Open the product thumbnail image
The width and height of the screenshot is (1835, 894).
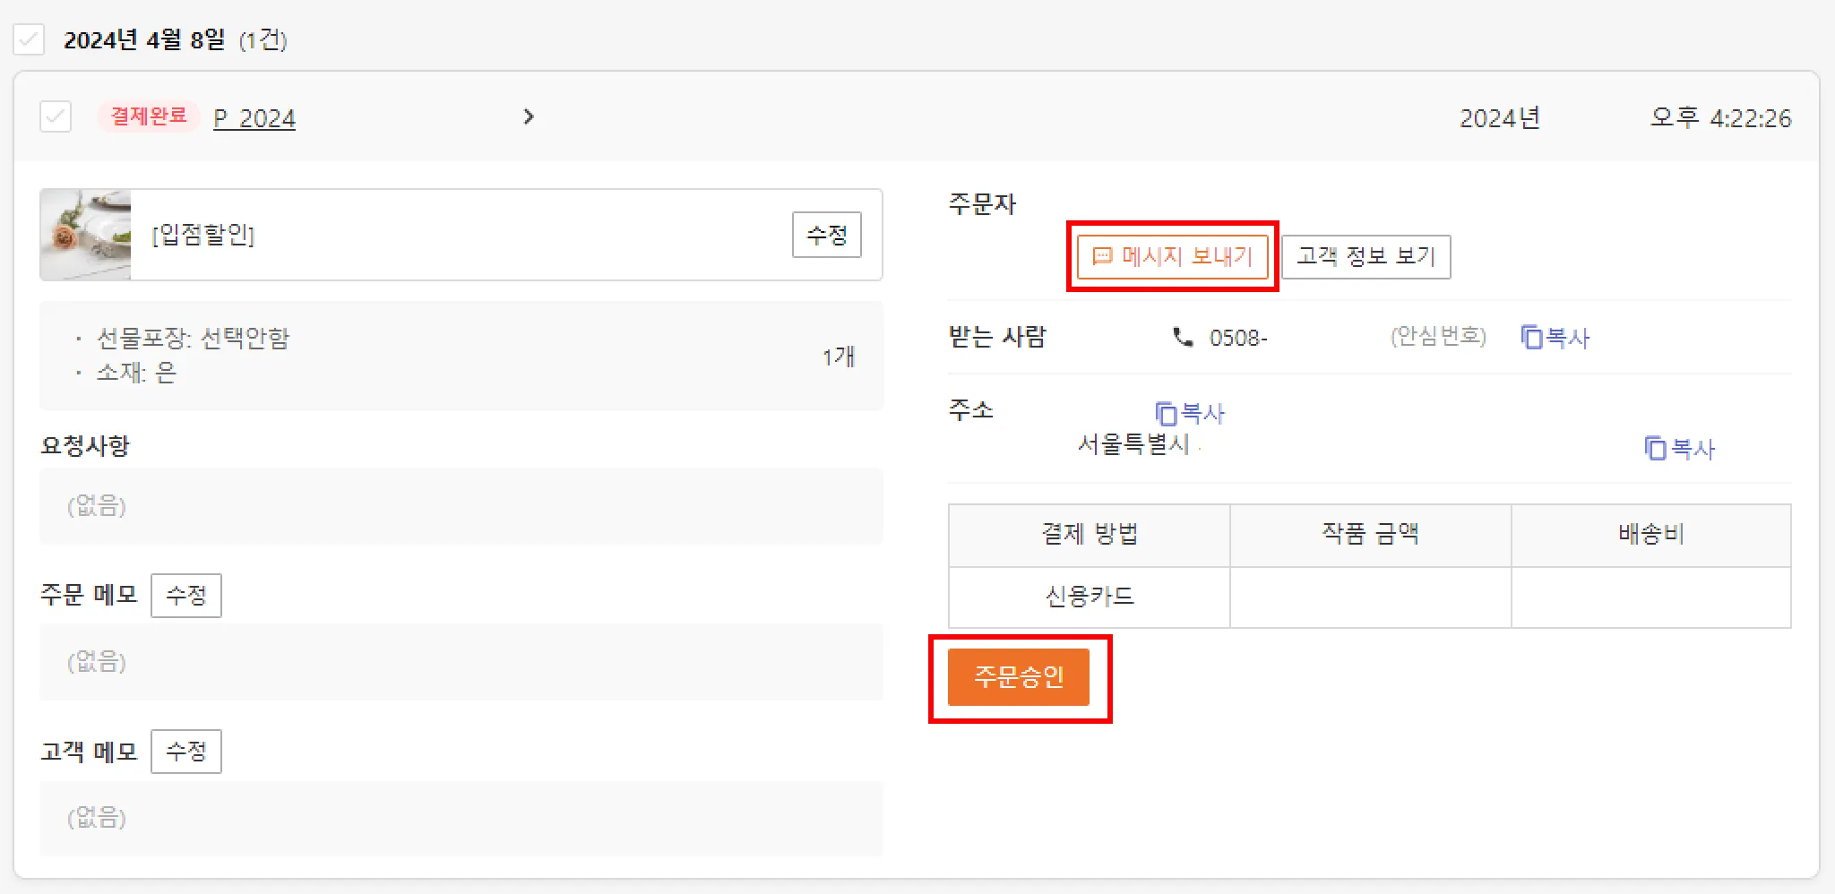tap(86, 235)
